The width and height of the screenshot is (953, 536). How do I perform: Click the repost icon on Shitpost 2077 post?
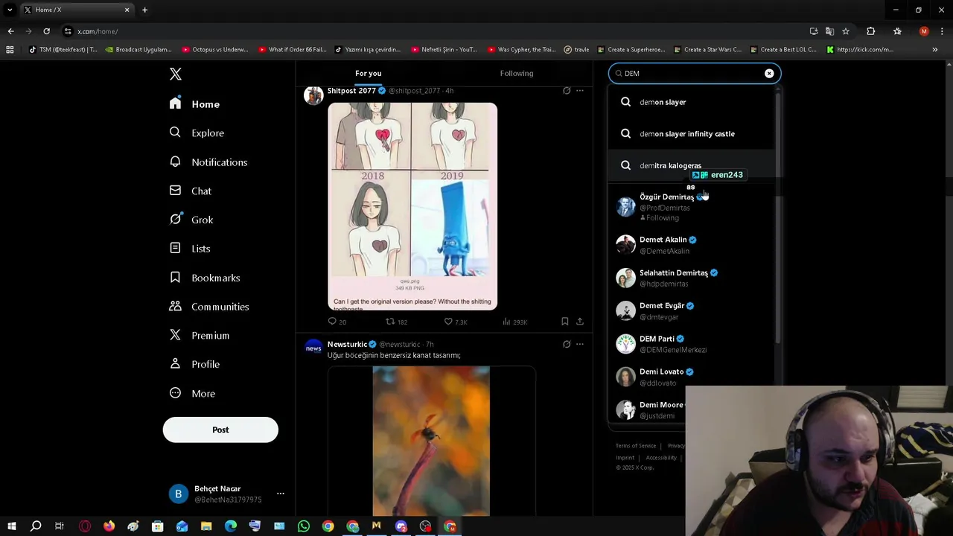coord(389,322)
